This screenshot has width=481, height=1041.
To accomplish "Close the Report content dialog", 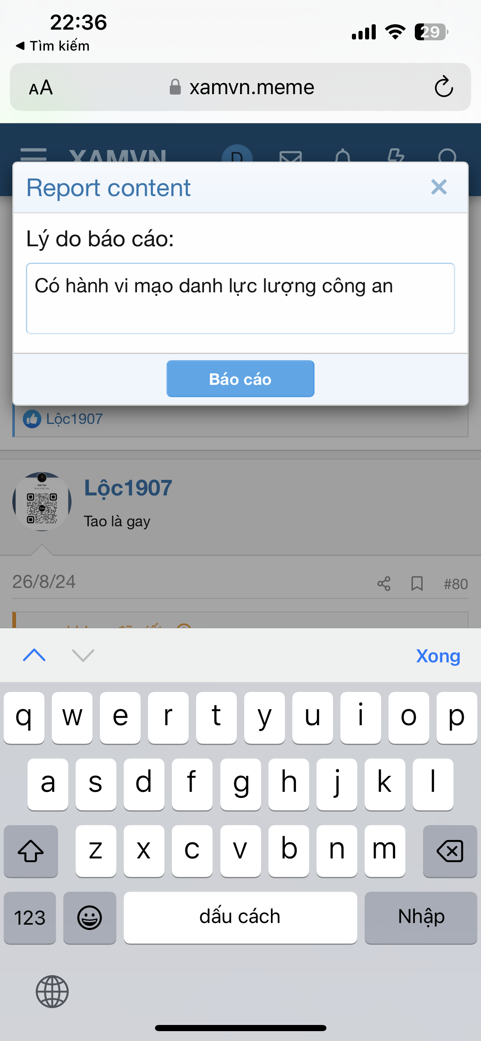I will pyautogui.click(x=439, y=187).
